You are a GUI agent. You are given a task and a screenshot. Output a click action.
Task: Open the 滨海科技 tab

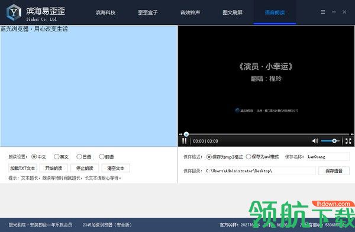point(105,12)
